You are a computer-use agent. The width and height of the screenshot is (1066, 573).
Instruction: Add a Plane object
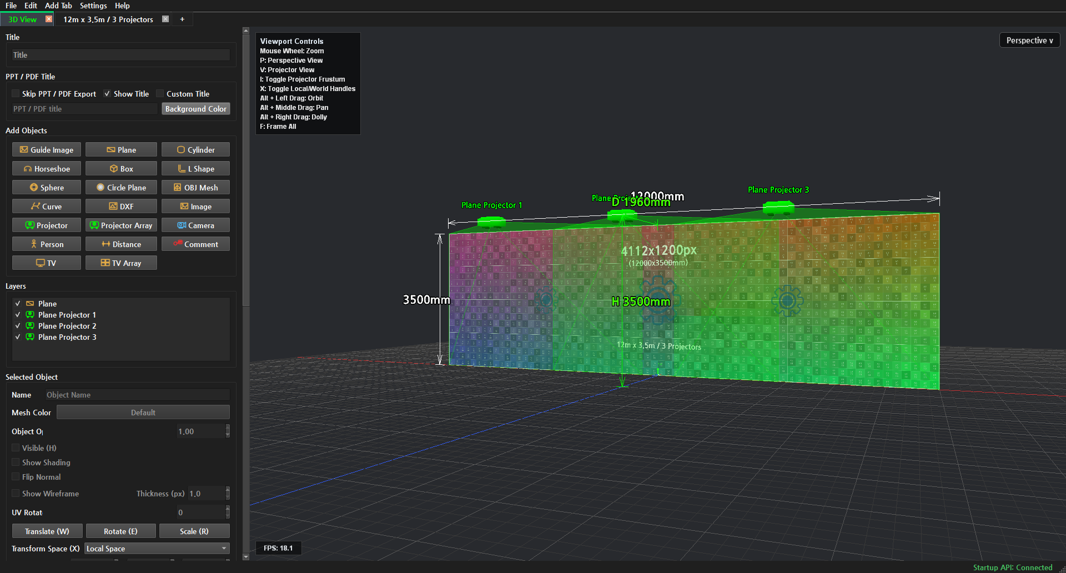click(121, 150)
